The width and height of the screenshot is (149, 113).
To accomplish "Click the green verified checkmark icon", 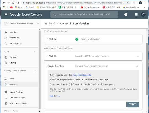I will 77,39.
